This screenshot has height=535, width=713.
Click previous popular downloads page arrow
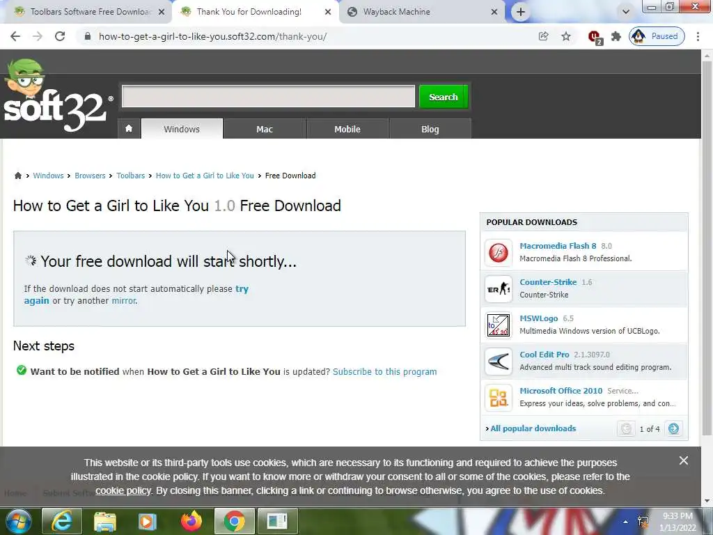click(626, 428)
